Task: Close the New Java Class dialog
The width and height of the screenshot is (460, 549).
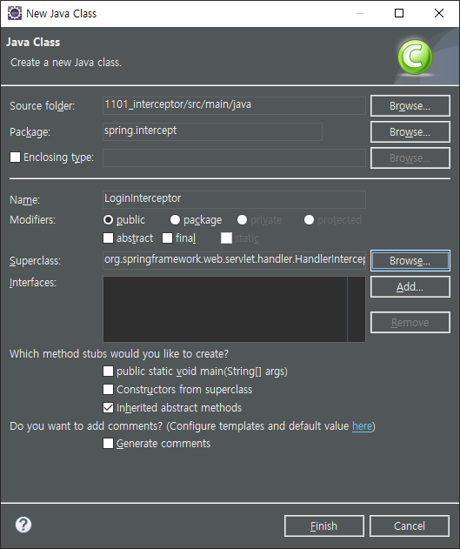Action: point(438,13)
